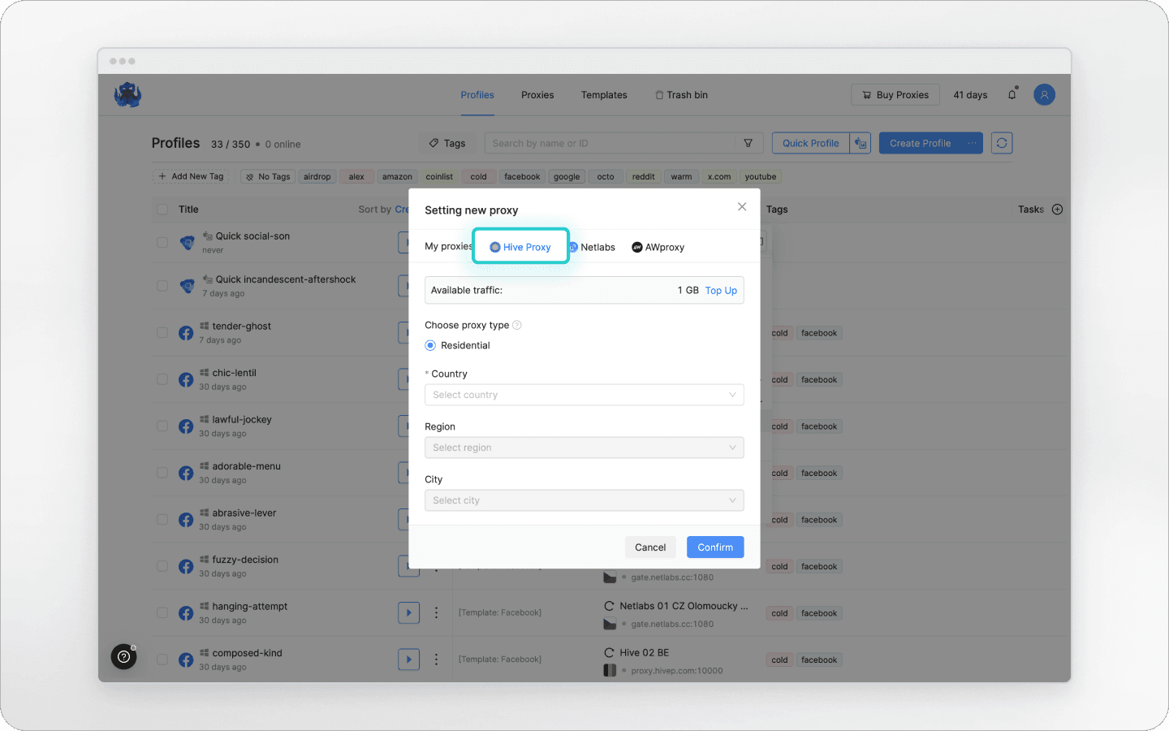
Task: Click the Facebook icon on abrasive-lever row
Action: pos(186,520)
